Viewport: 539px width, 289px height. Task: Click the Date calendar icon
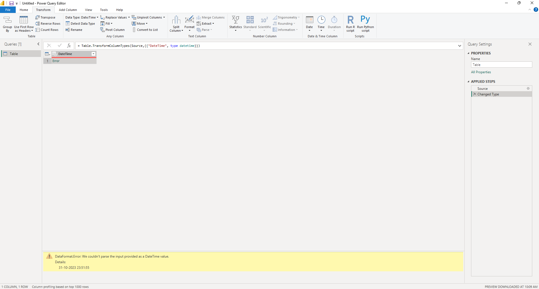pyautogui.click(x=309, y=20)
